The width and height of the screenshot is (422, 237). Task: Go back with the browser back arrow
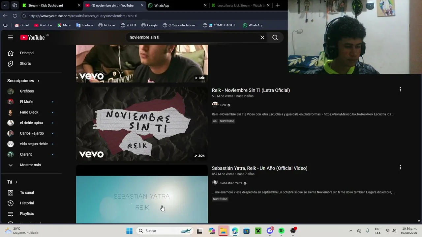[5, 16]
